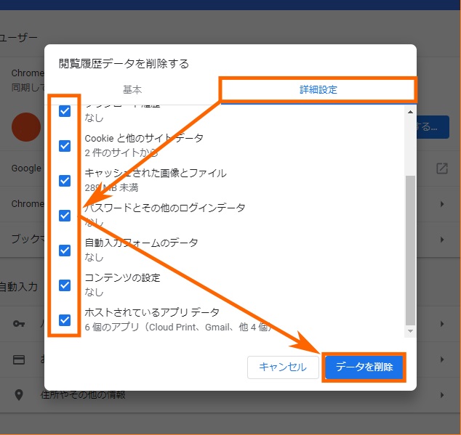The image size is (461, 435).
Task: Select the 詳細設定 tab
Action: [318, 89]
